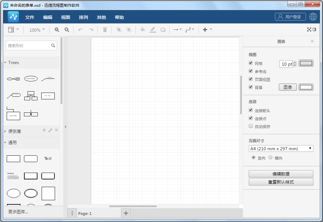Open the 100% zoom level dropdown
The image size is (323, 222).
37,30
